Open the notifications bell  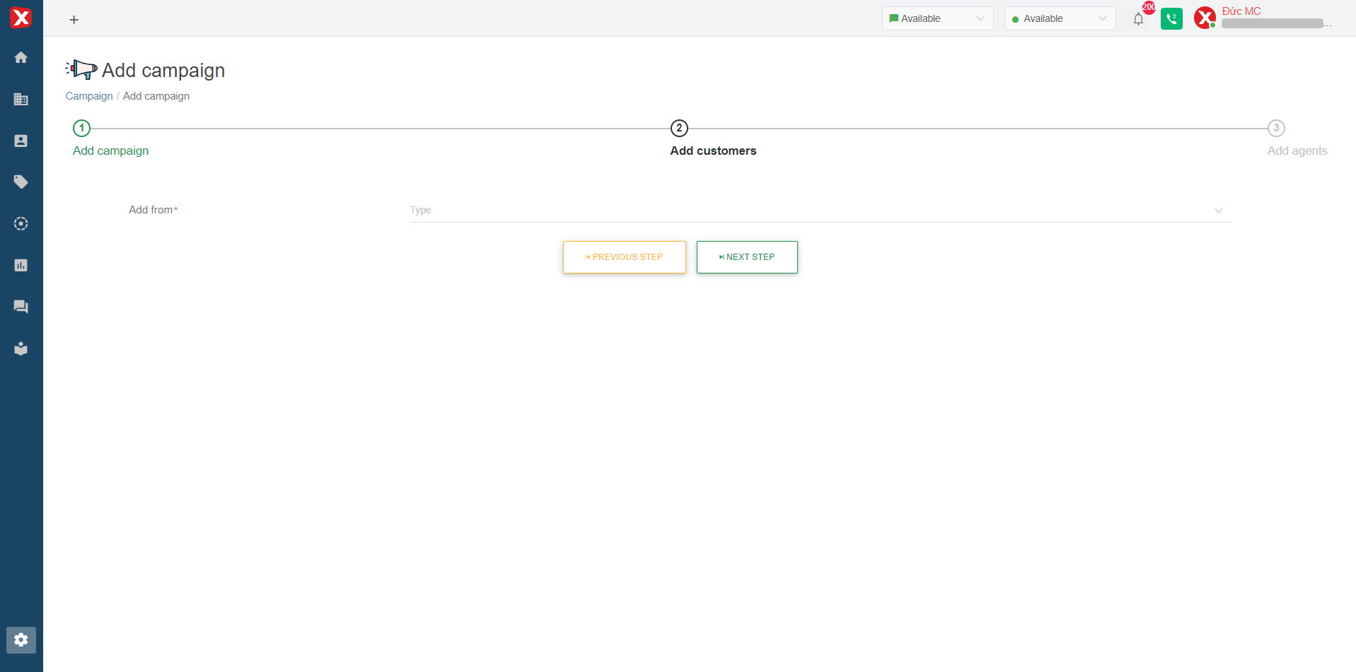tap(1138, 19)
